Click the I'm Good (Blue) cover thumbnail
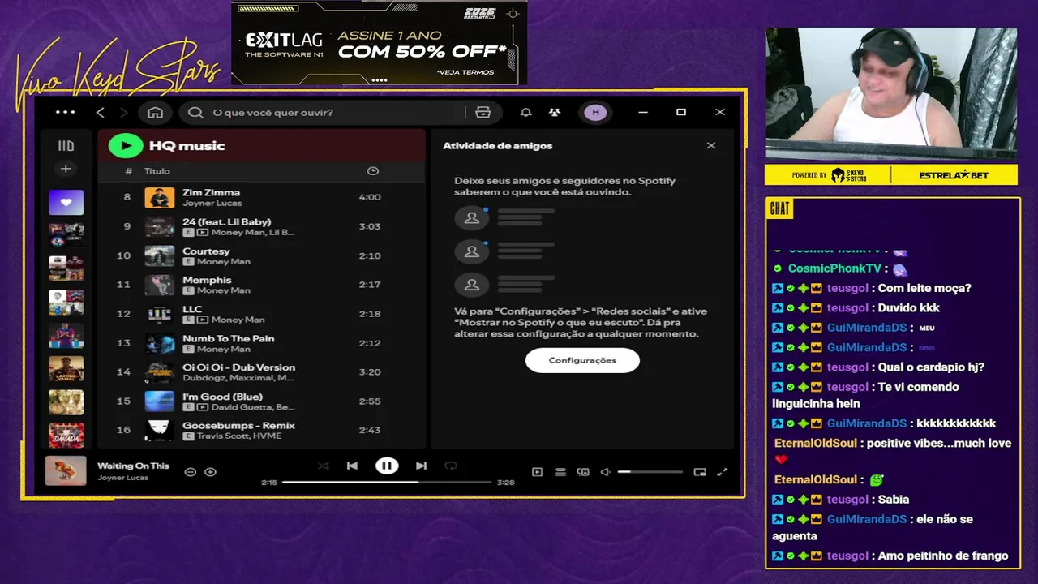The height and width of the screenshot is (584, 1038). pos(160,401)
